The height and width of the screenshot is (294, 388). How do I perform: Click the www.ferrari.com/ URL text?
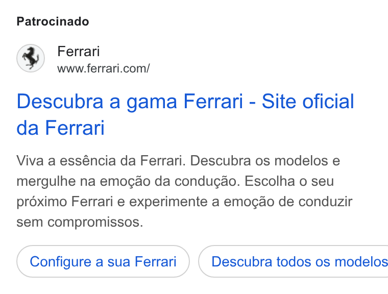tap(104, 68)
